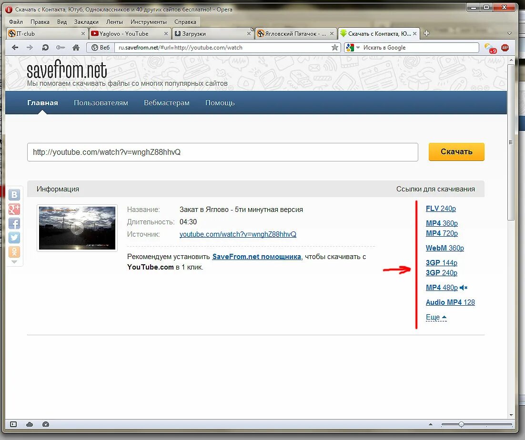Open the Вебмастерам navigation item

click(167, 103)
